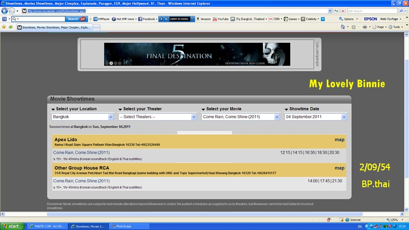Open the Select Theaters dropdown

tap(157, 117)
